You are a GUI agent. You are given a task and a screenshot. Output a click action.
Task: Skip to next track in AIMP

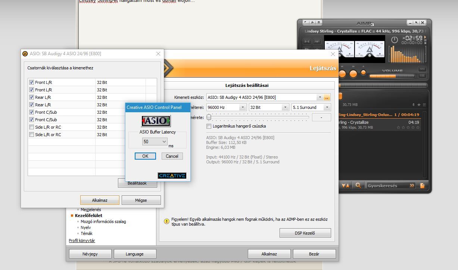(353, 74)
